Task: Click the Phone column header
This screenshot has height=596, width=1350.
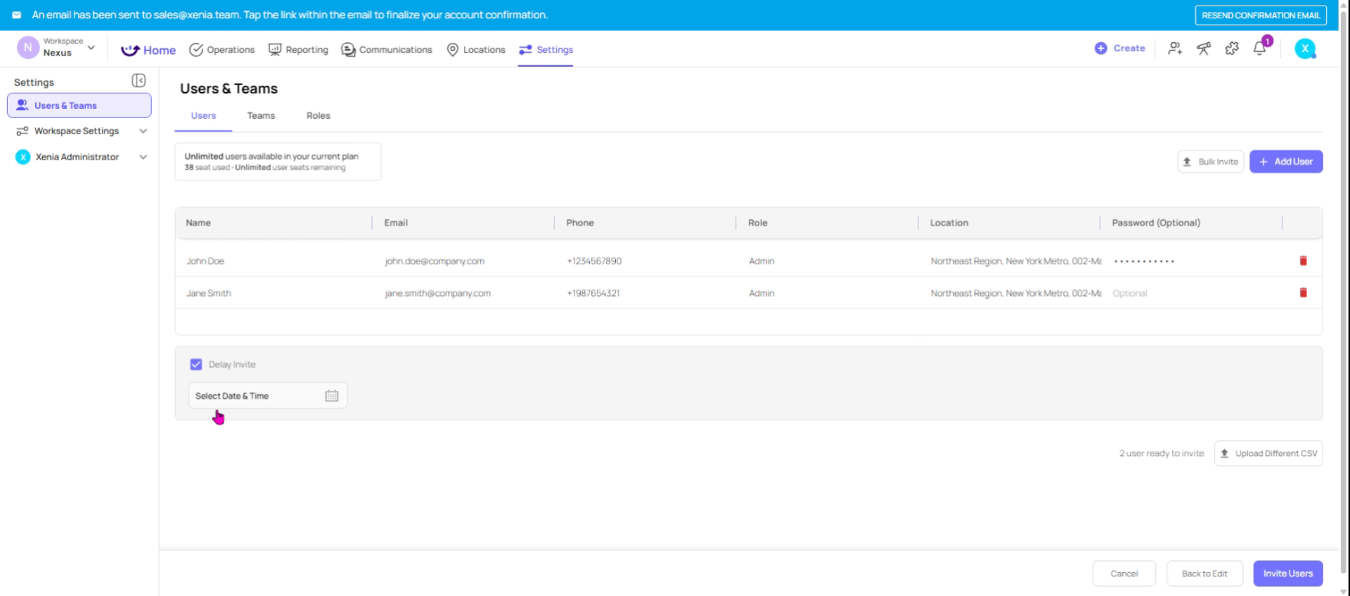Action: click(x=580, y=223)
